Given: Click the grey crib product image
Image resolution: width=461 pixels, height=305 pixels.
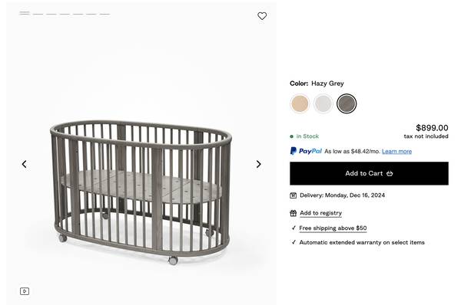Looking at the screenshot, I should click(141, 192).
